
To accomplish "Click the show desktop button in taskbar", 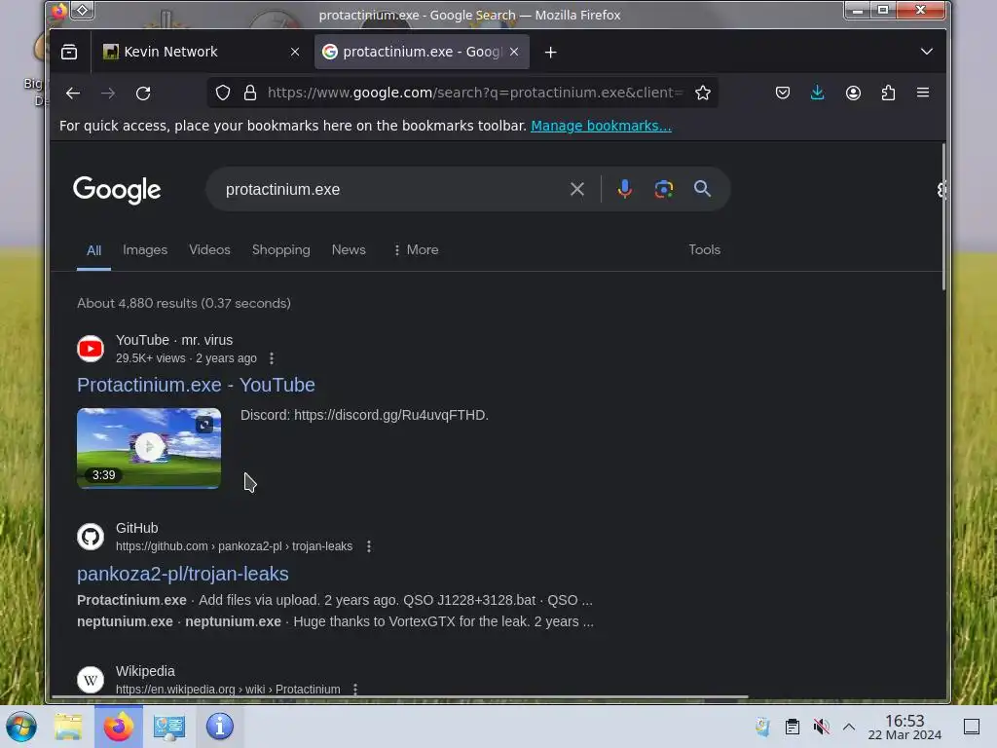I will (x=971, y=727).
